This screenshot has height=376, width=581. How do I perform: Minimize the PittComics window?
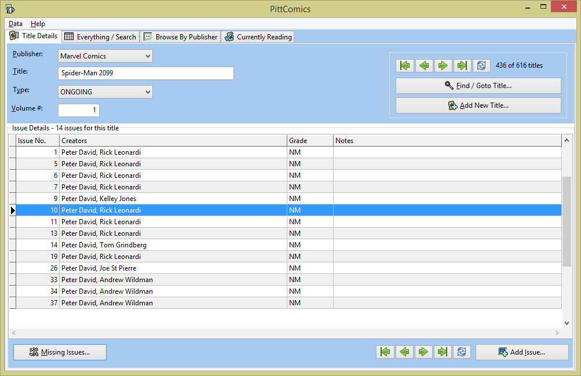[x=527, y=7]
